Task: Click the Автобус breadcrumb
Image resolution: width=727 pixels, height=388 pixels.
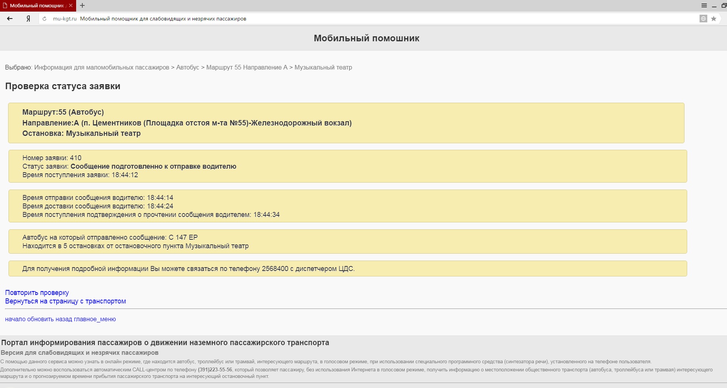Action: (187, 68)
